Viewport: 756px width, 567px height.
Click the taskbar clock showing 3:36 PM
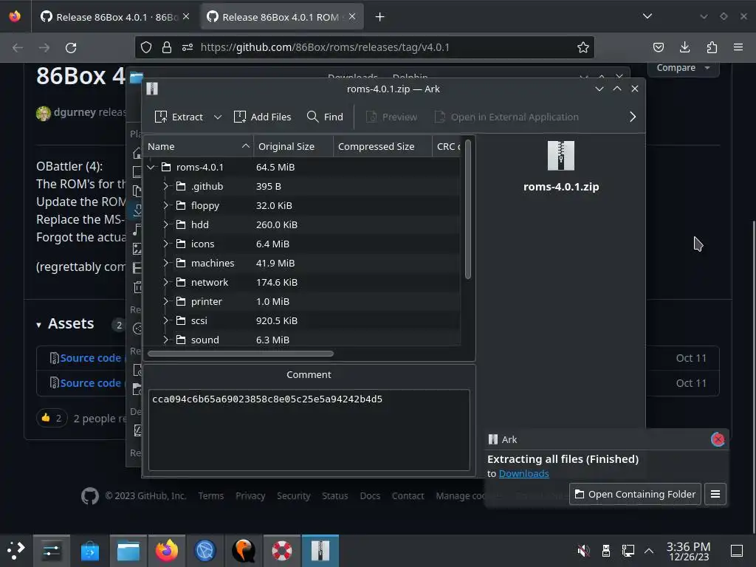[689, 551]
